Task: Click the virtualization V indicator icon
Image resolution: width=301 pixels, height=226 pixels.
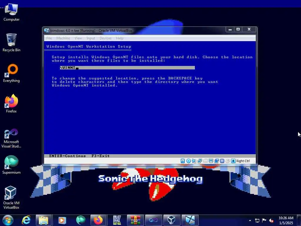Action: 222,161
